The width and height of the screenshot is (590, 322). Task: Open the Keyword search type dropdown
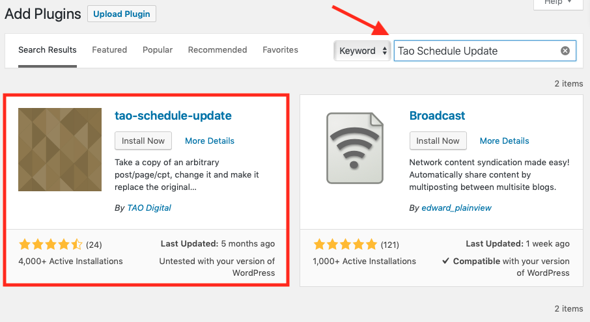click(x=362, y=51)
